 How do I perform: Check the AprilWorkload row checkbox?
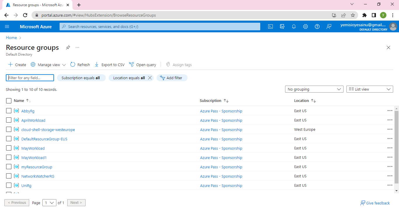9,120
